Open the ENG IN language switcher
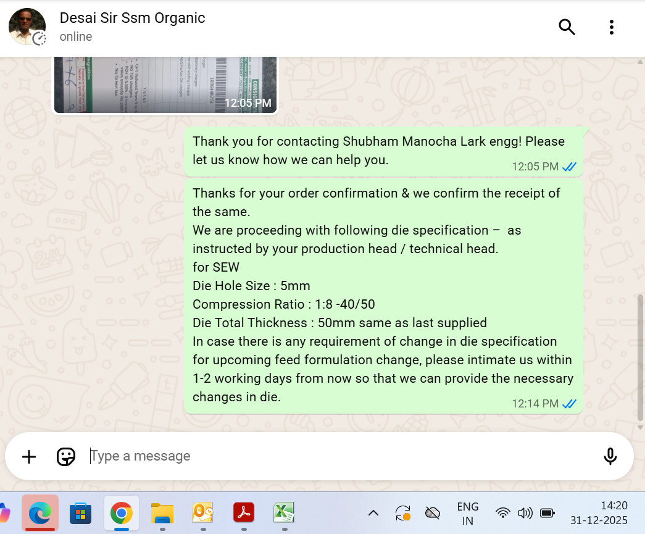The height and width of the screenshot is (534, 645). (468, 513)
